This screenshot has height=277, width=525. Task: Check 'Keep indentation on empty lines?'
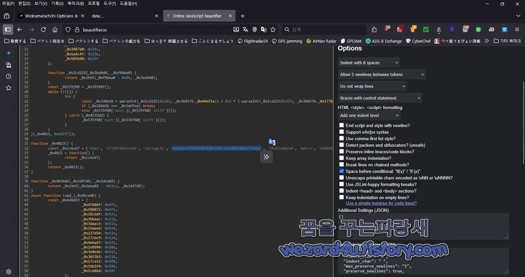(x=342, y=197)
